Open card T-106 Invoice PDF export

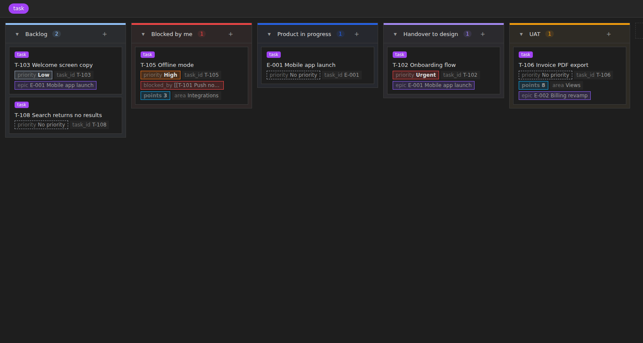coord(553,65)
